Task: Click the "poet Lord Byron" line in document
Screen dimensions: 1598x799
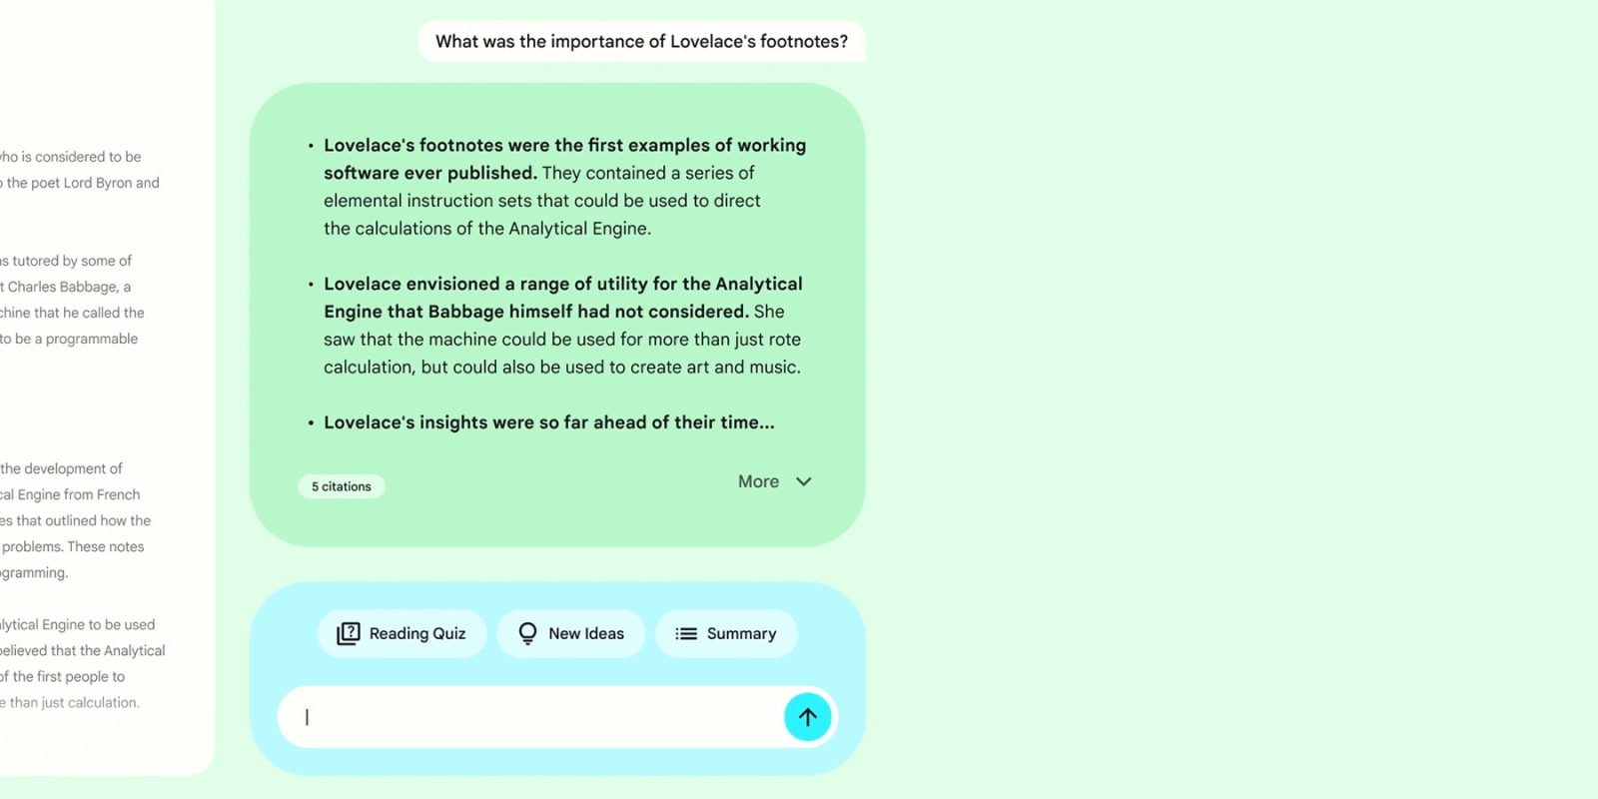Action: 82,183
